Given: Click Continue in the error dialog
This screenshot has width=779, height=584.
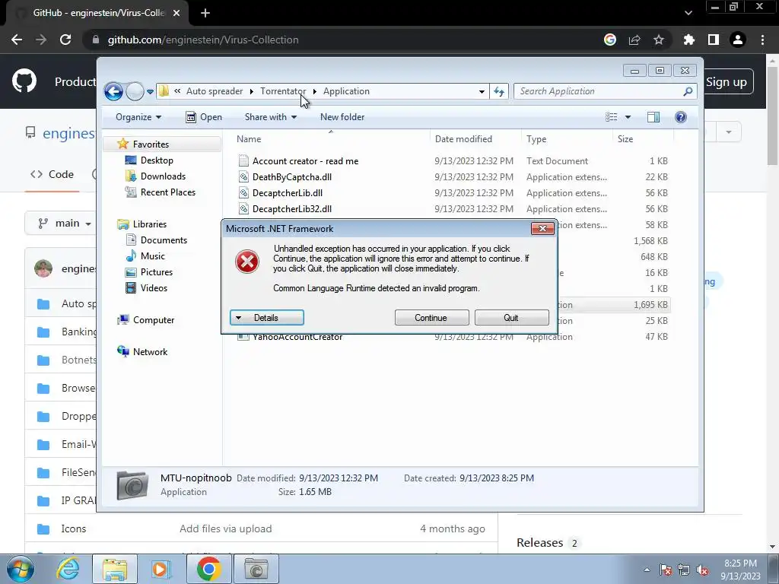Looking at the screenshot, I should tap(432, 318).
